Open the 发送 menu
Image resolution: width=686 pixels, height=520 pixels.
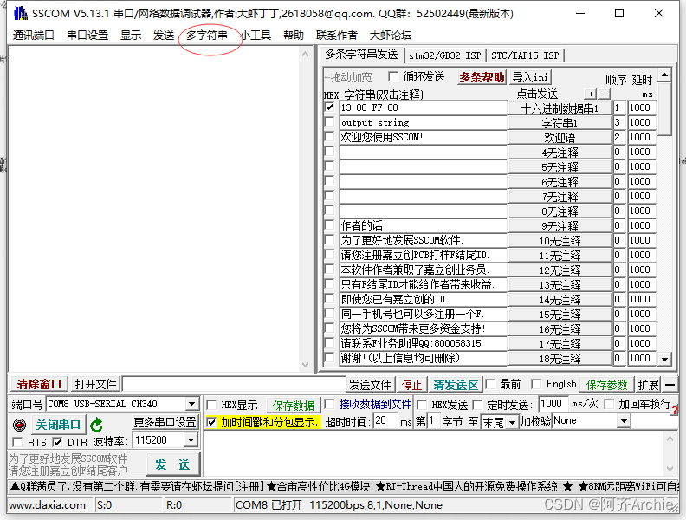[x=164, y=35]
